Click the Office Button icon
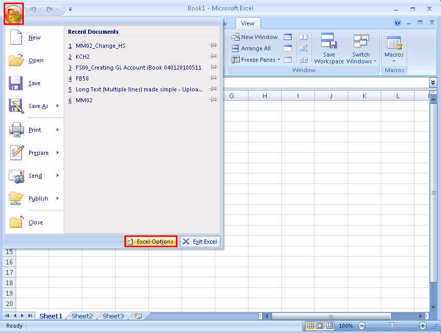 12,13
